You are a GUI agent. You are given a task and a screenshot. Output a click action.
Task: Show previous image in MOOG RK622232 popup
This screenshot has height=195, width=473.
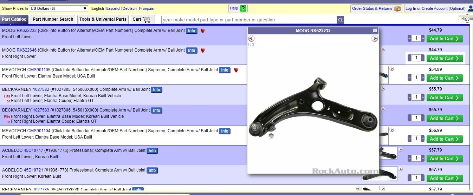coord(251,39)
